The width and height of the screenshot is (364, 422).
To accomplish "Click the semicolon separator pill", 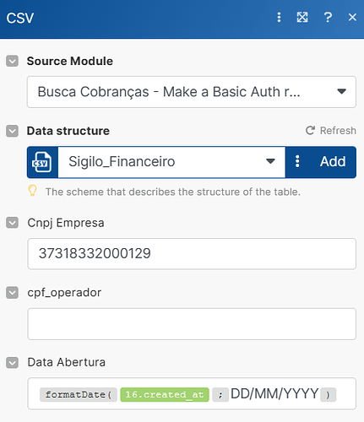I will (220, 395).
